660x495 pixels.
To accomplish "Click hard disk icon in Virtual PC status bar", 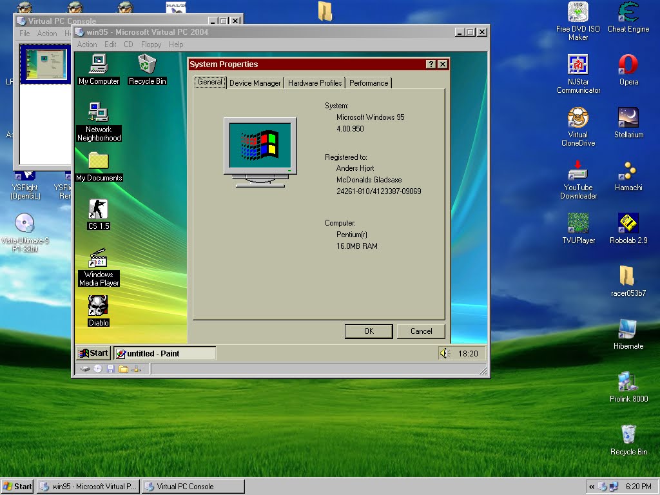I will 85,369.
